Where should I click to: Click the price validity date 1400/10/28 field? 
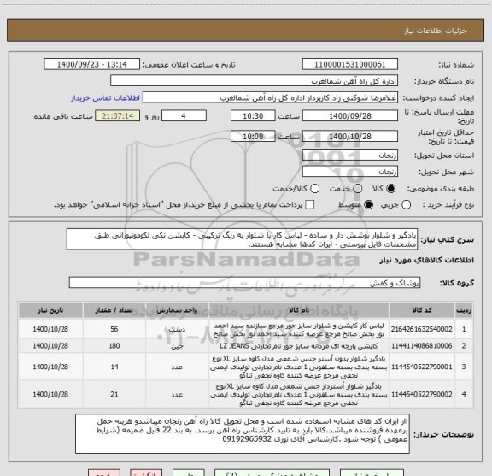tap(350, 136)
